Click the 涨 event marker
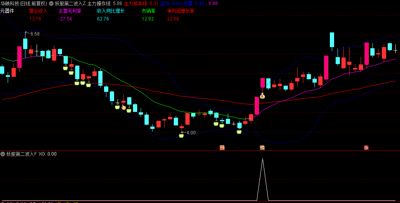Screen dimensions: 400x203 366,147
